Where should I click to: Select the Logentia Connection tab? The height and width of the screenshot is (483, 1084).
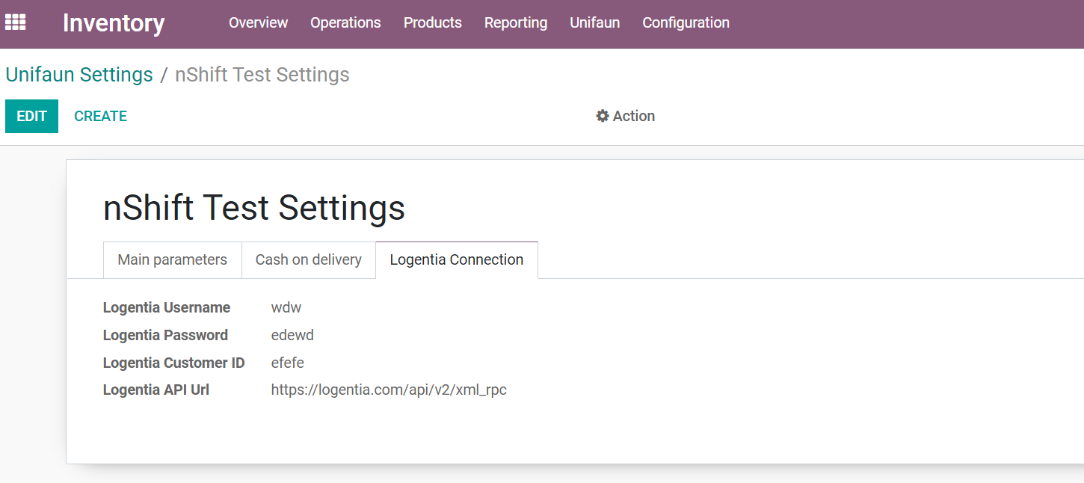click(x=456, y=259)
